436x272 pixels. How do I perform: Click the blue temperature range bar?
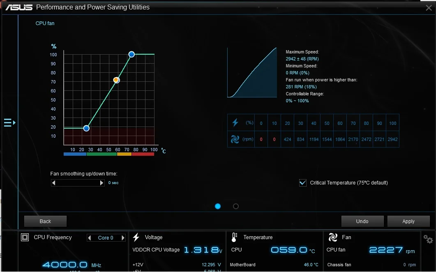coord(75,154)
